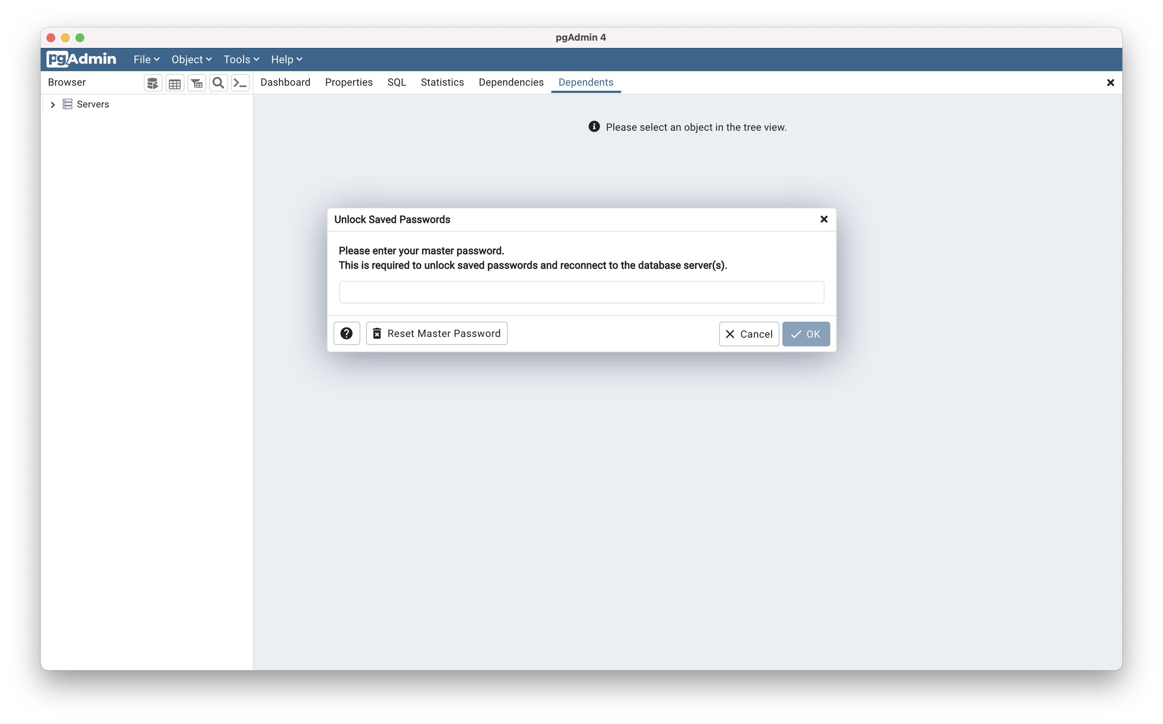Switch to the Dashboard tab
Screen dimensions: 1163x724
[285, 82]
